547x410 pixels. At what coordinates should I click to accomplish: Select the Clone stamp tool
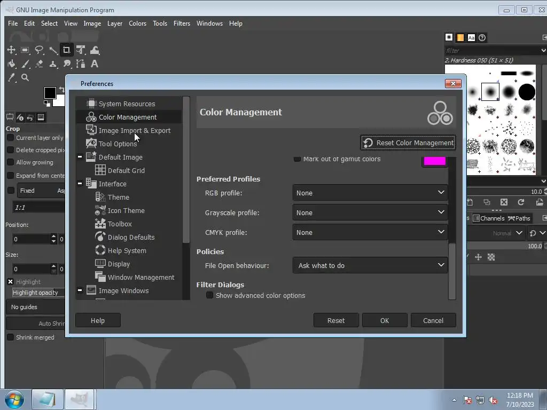(53, 64)
